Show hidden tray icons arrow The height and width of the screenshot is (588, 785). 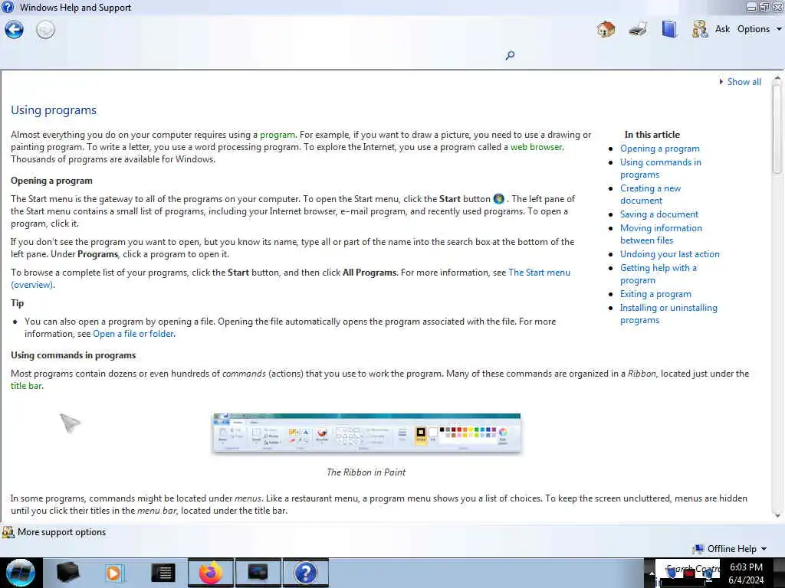pyautogui.click(x=652, y=573)
